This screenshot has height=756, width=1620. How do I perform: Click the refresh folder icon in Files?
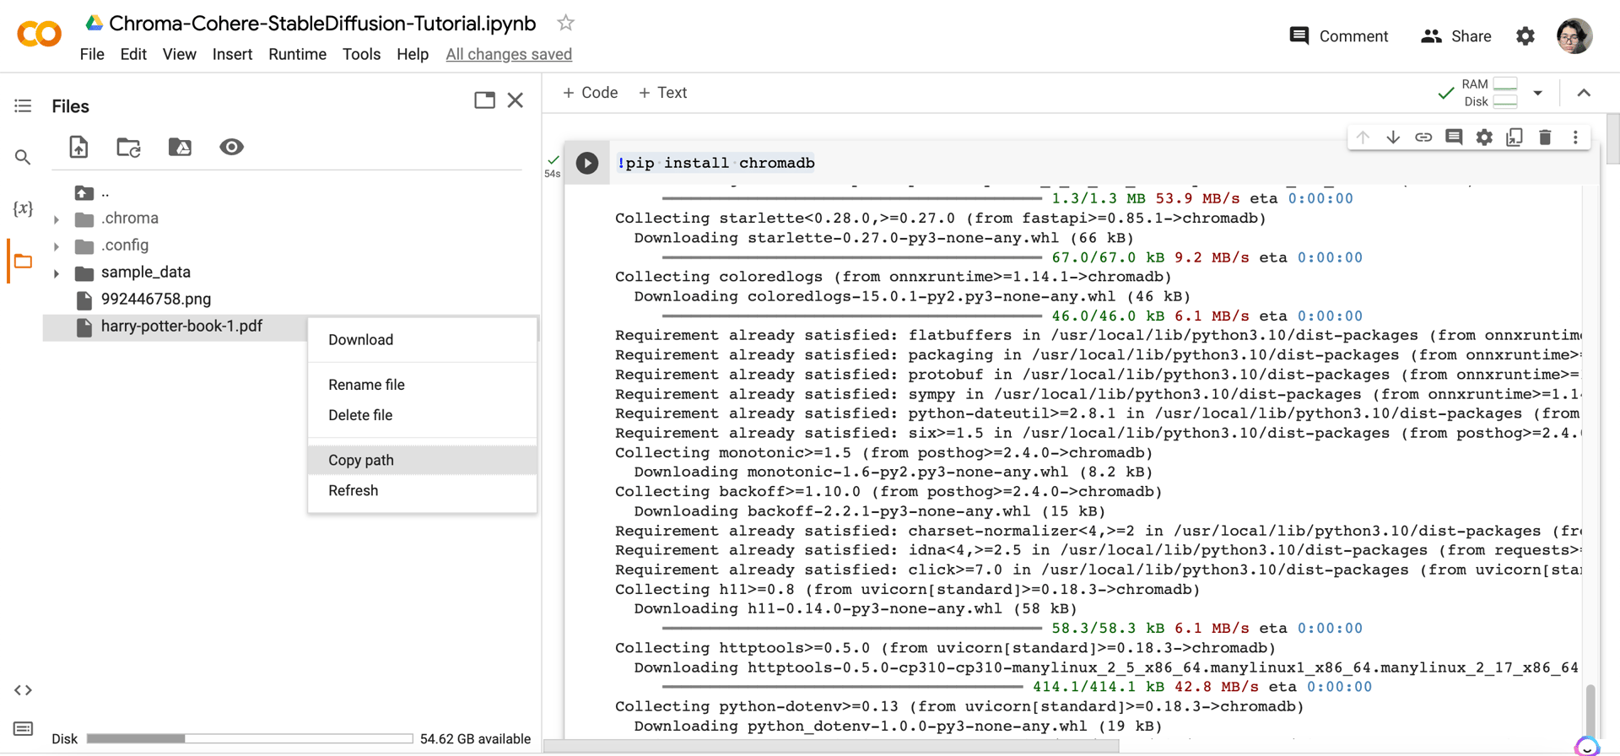pos(128,147)
